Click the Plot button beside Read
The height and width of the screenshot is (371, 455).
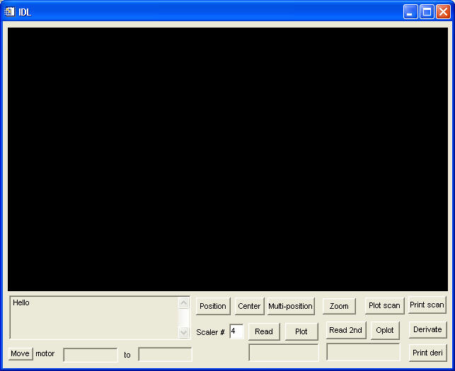click(301, 331)
